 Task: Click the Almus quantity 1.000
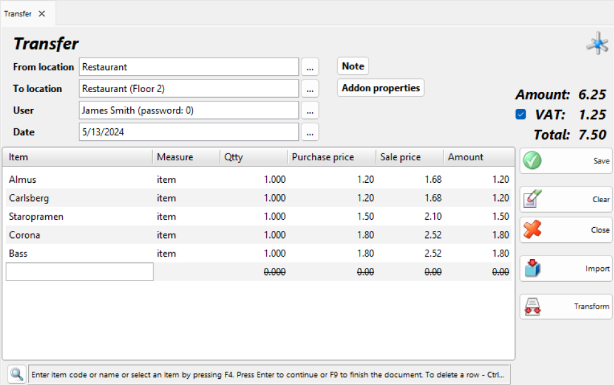(274, 180)
